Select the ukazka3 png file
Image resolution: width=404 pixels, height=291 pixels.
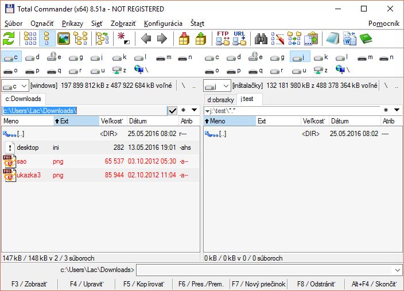[100, 175]
